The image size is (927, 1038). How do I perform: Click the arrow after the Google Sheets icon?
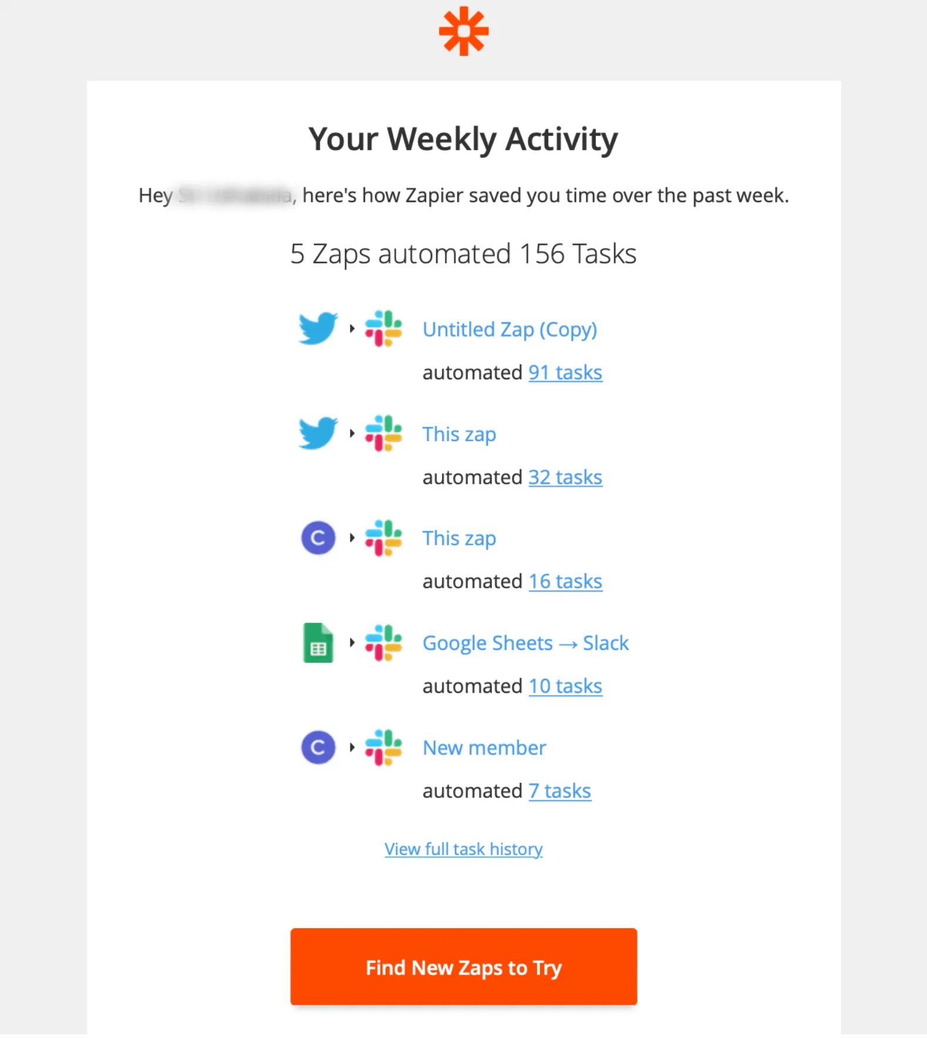(x=352, y=643)
